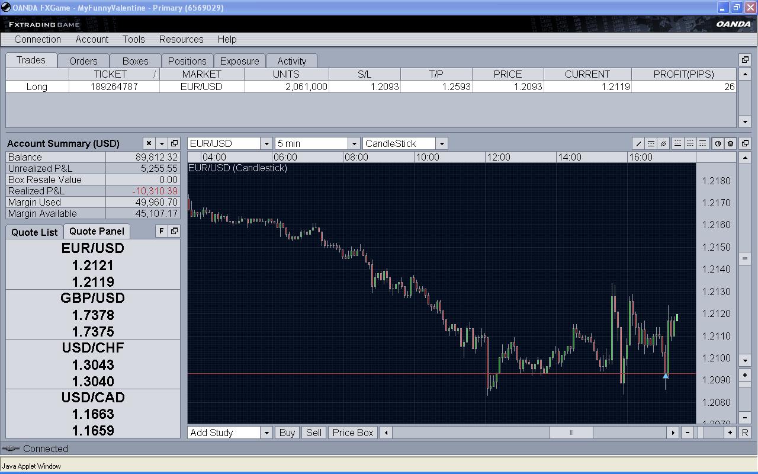
Task: Open the Tools menu
Action: [134, 39]
